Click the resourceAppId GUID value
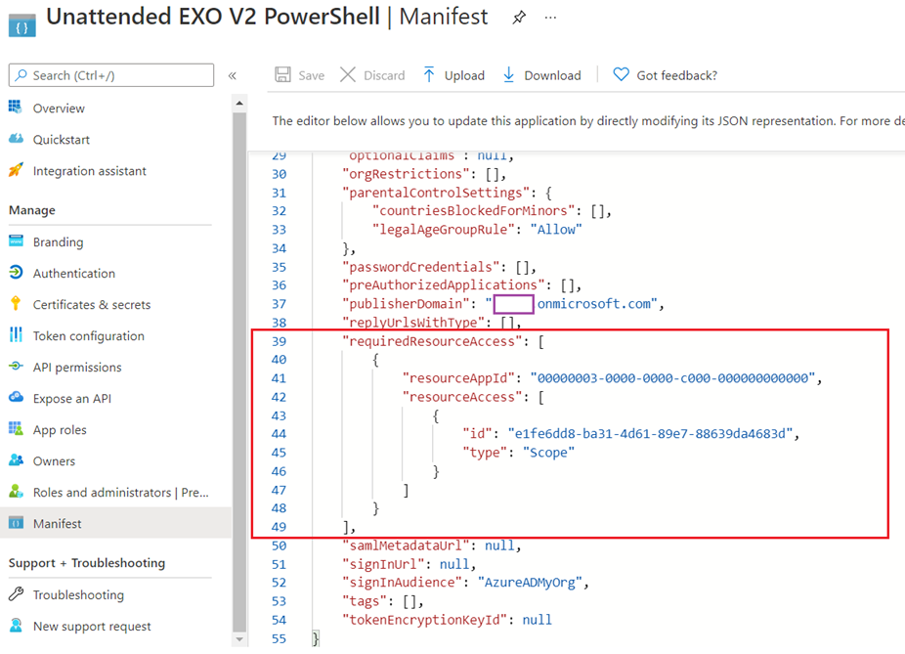Screen dimensions: 905x654 pos(672,378)
